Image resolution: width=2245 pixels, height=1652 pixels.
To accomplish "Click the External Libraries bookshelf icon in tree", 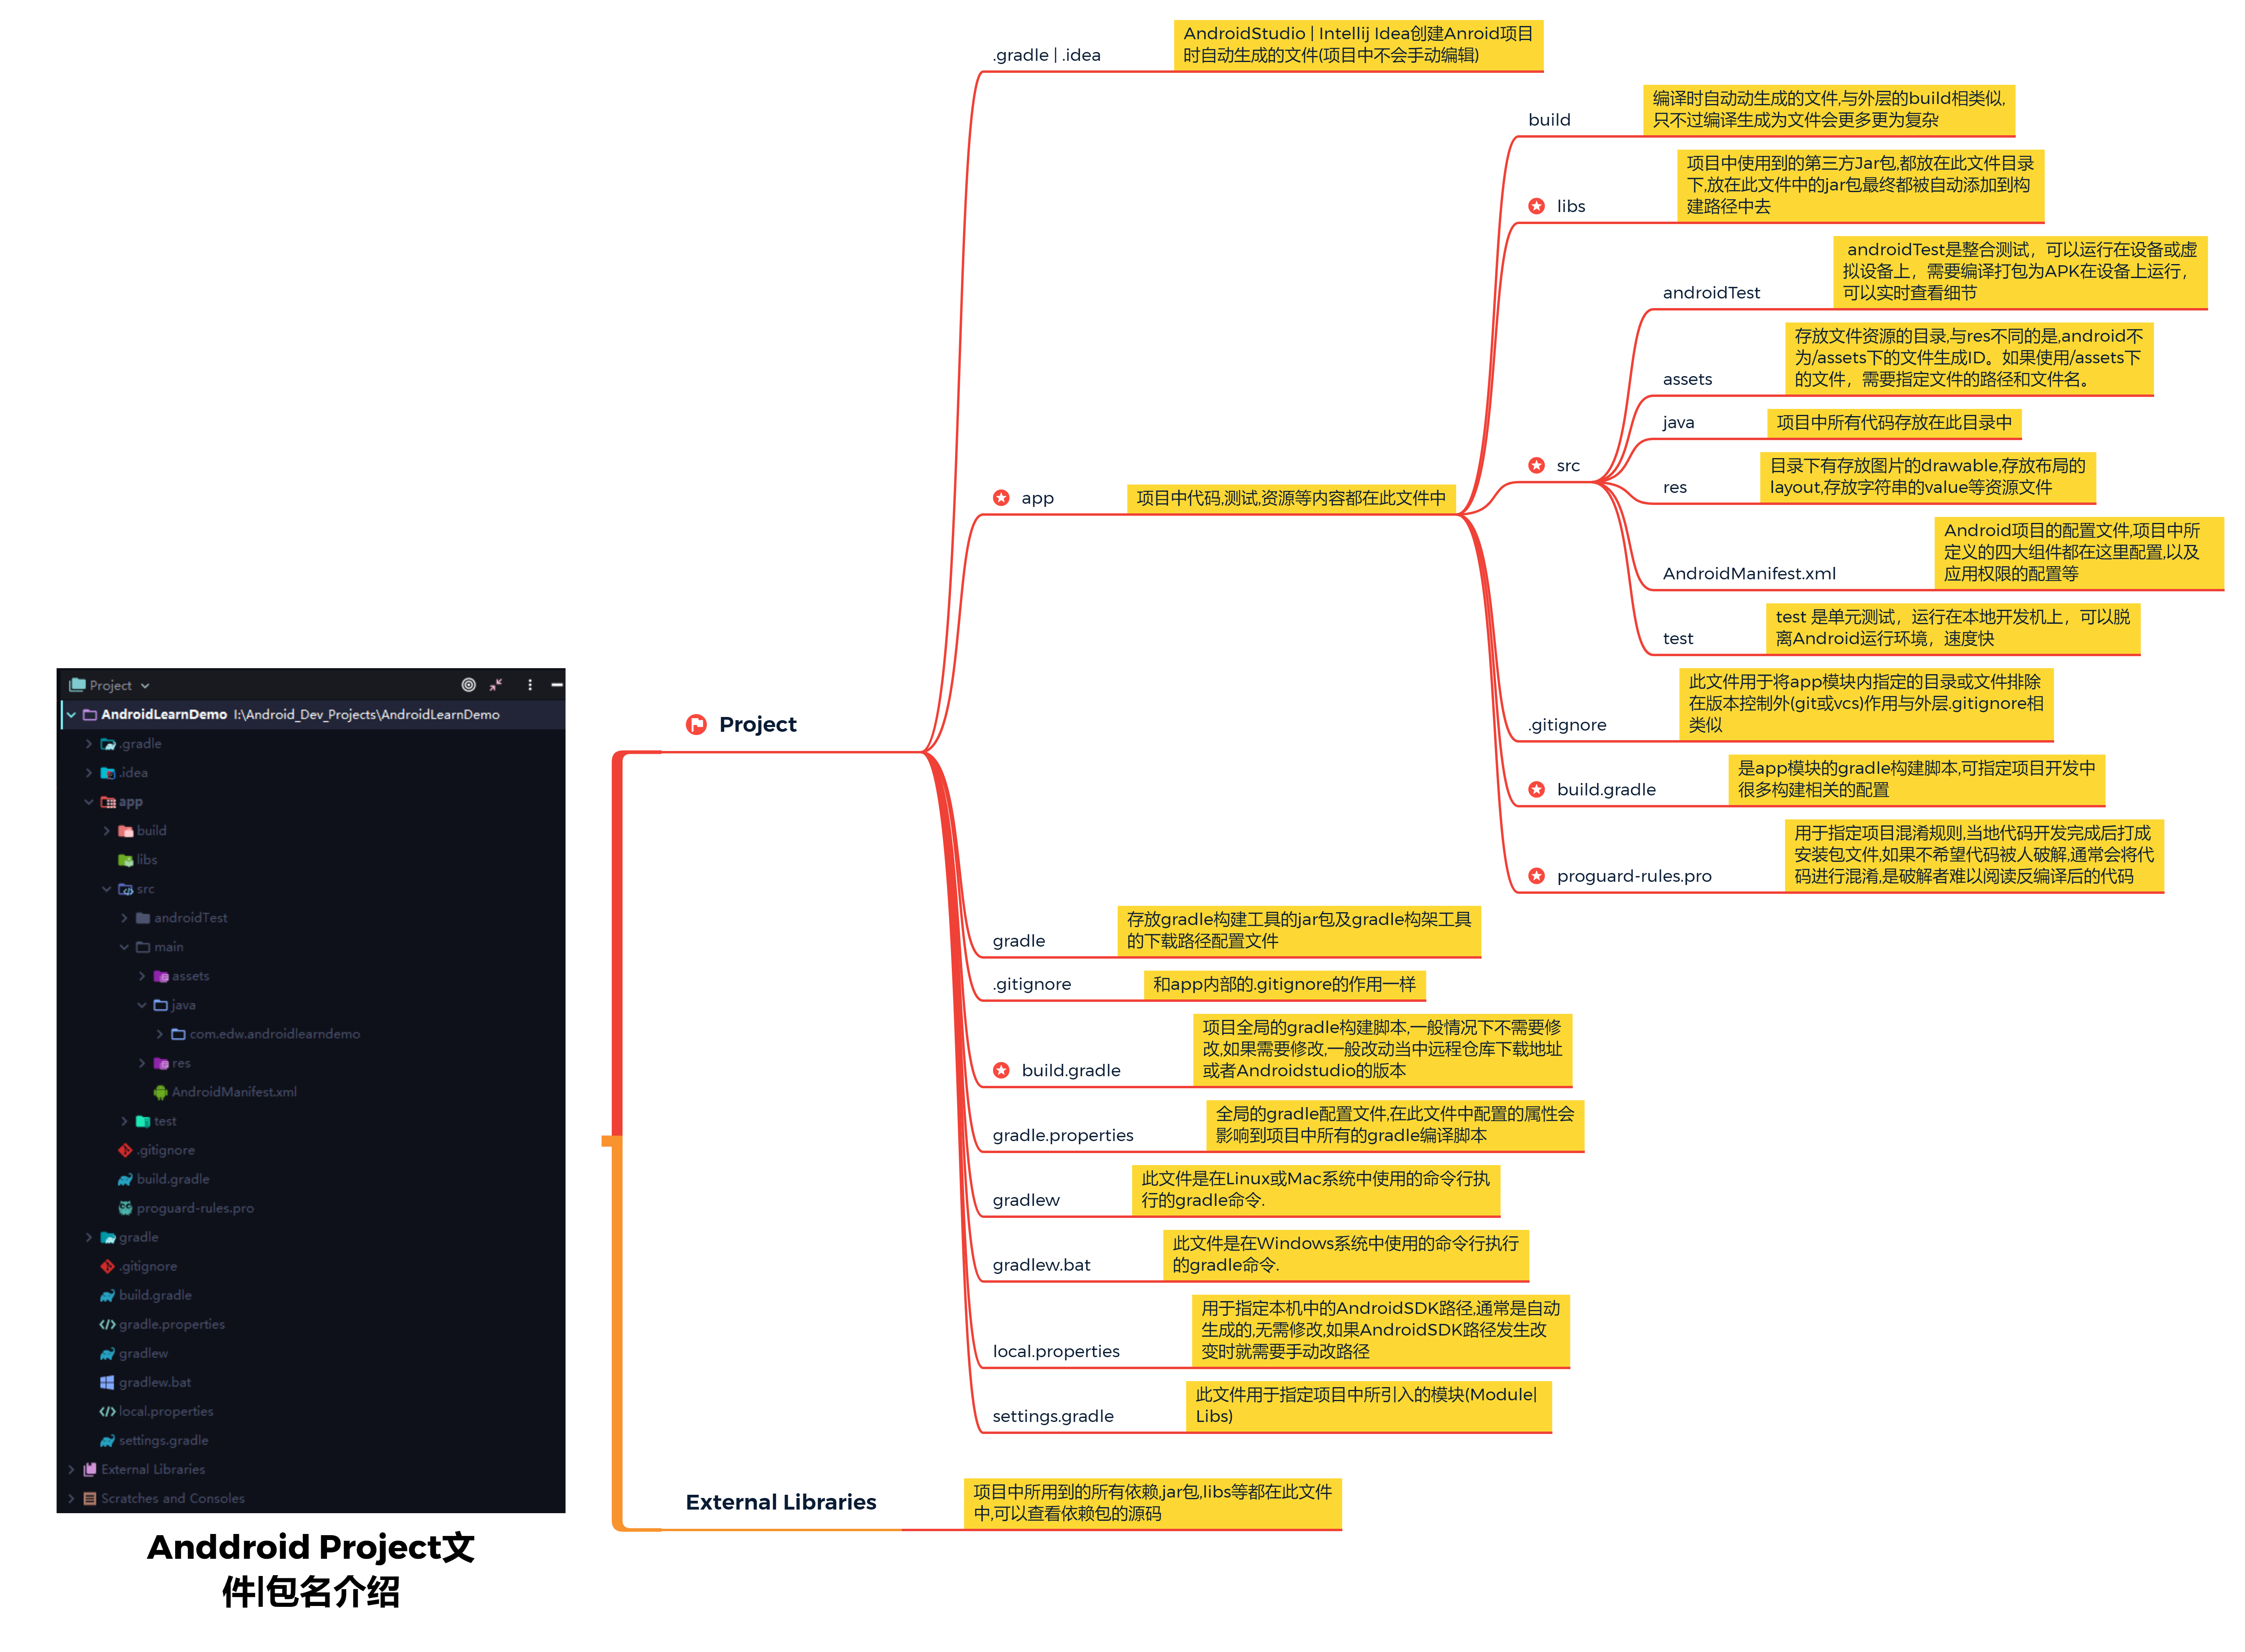I will [x=90, y=1469].
